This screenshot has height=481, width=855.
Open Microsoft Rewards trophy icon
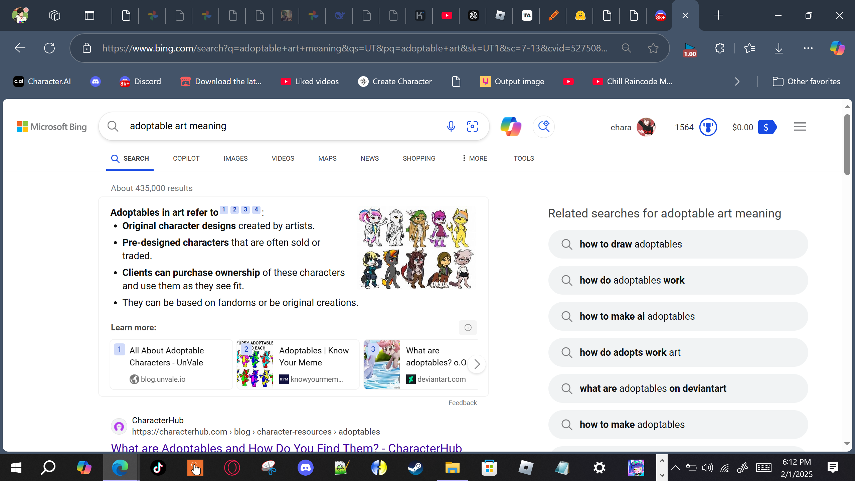708,127
